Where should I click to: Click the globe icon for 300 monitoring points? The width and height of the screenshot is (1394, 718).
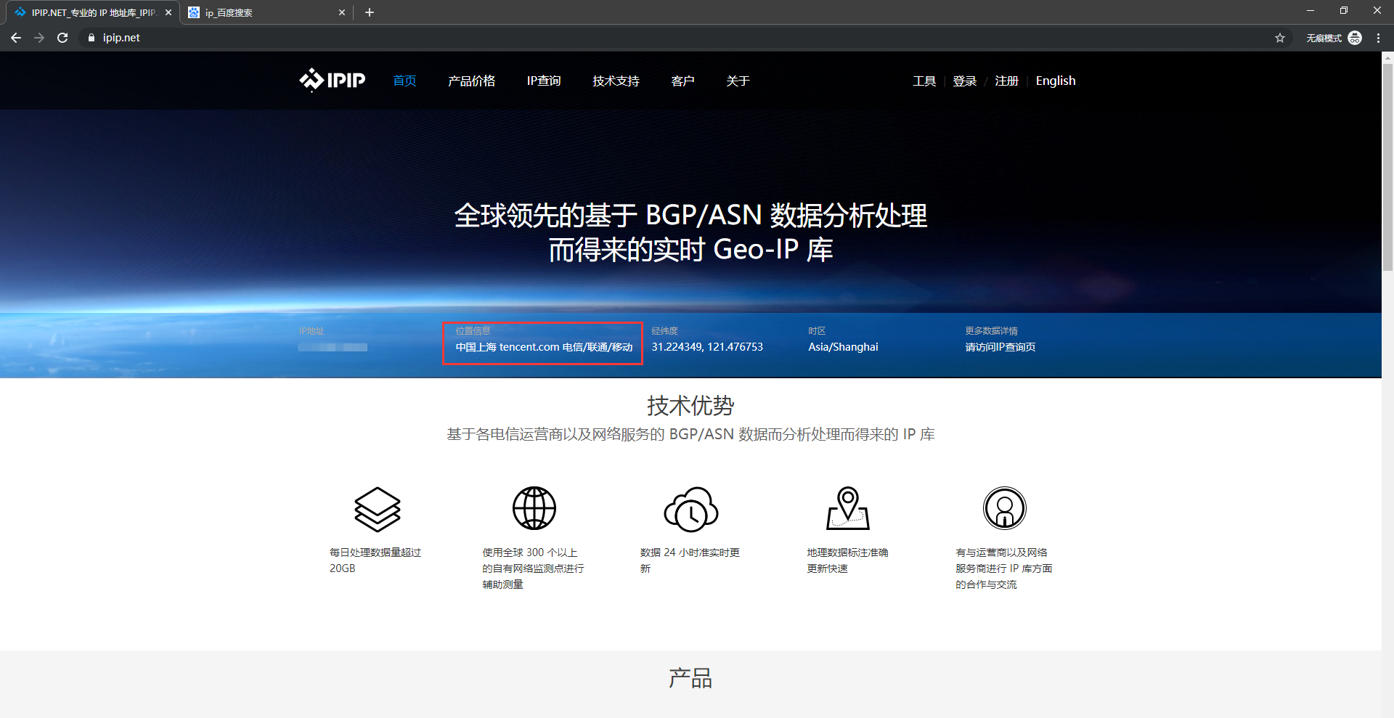click(534, 508)
